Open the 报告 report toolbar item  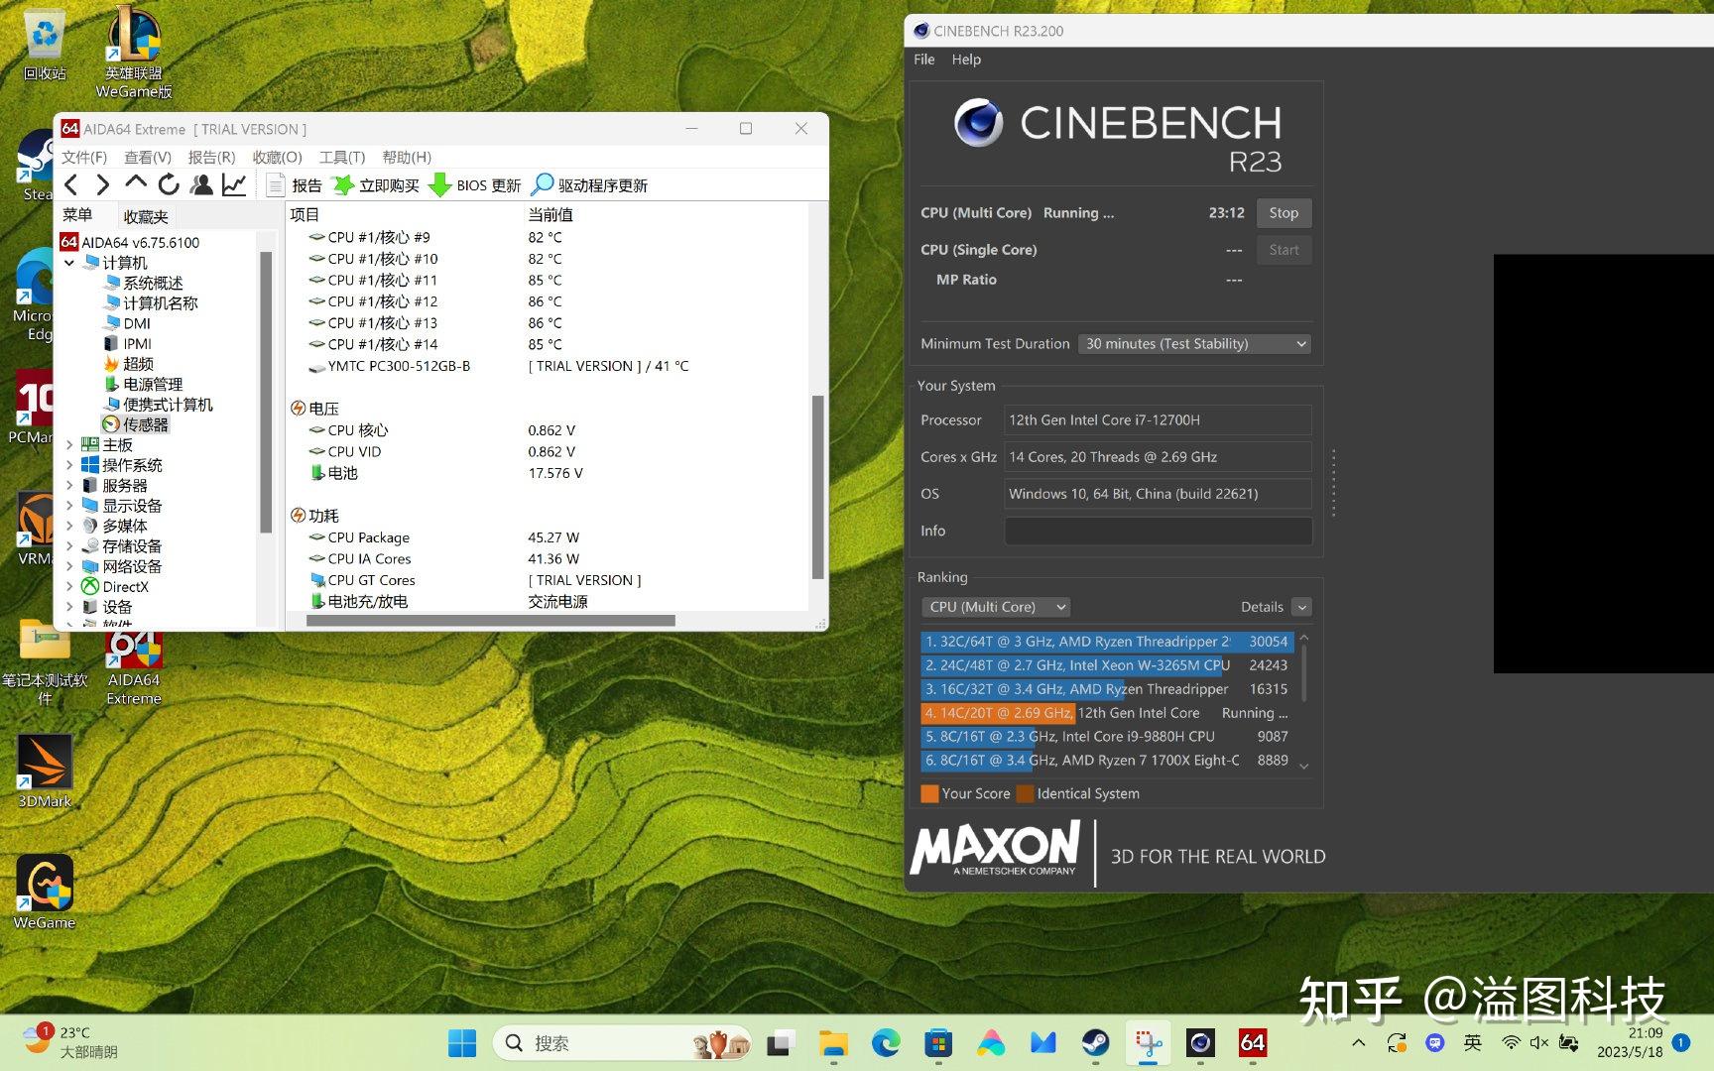pyautogui.click(x=295, y=185)
